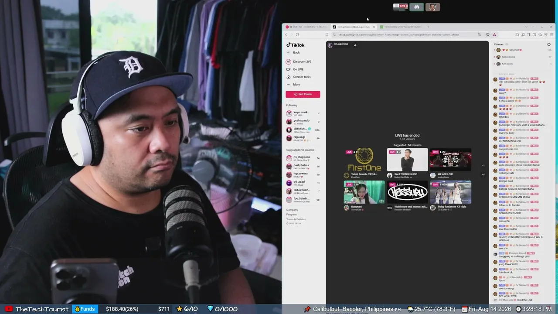Show previous suggested streams with up chevron
This screenshot has height=314, width=558.
coord(483,166)
